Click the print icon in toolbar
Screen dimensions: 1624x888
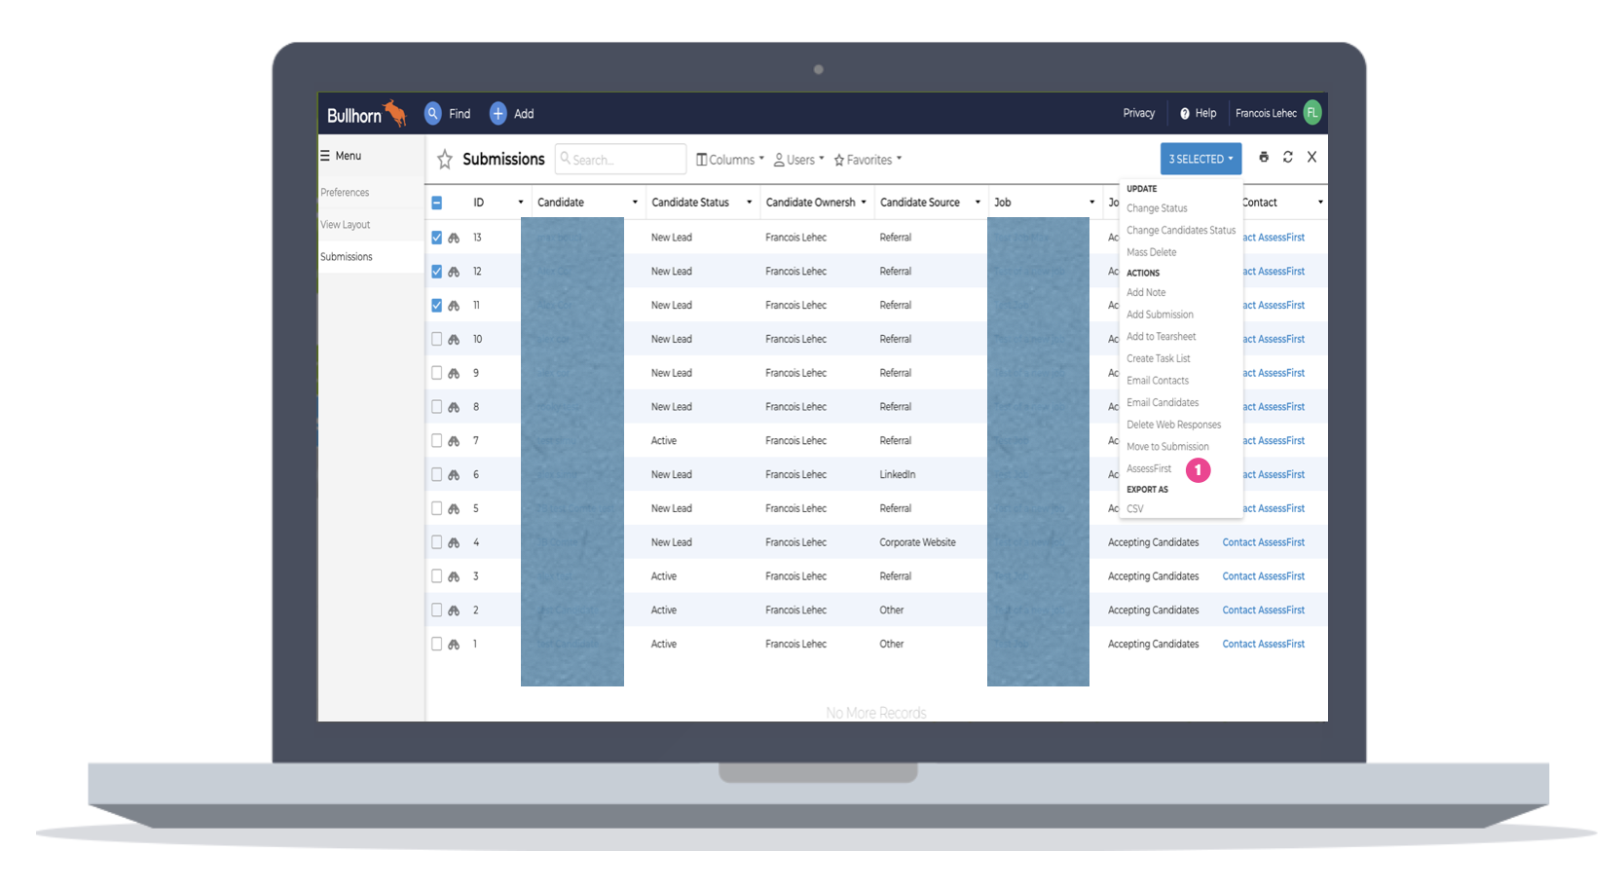(1264, 157)
